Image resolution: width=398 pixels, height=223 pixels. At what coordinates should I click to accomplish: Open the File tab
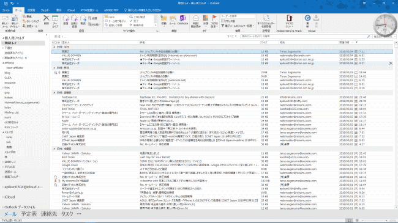(x=6, y=10)
